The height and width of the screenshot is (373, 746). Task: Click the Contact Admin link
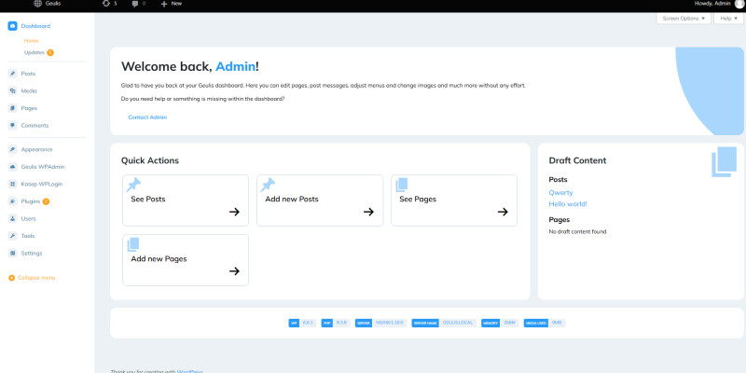(x=147, y=117)
